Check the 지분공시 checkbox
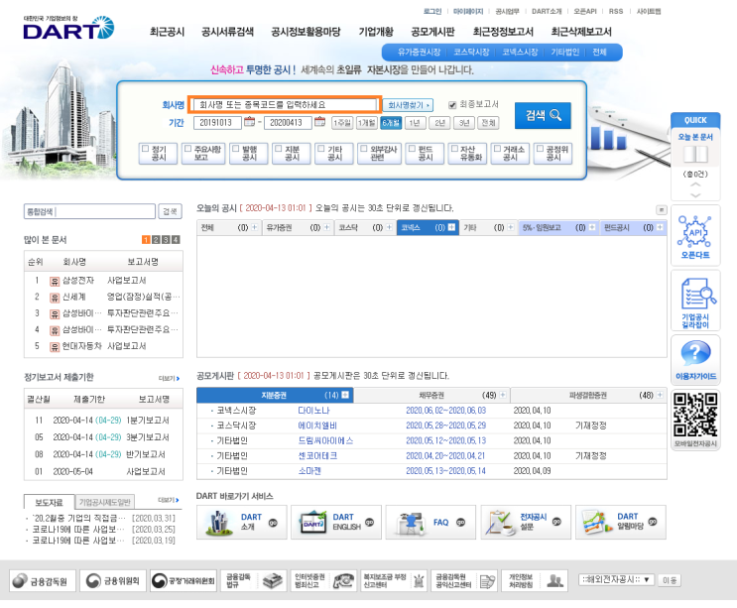 pos(279,149)
